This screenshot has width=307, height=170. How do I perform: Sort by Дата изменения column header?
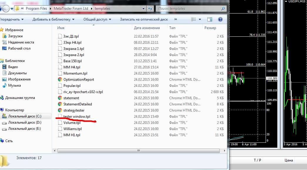[147, 28]
